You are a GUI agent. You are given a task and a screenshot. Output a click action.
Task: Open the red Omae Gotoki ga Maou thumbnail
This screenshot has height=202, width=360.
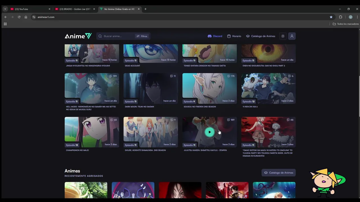[x=268, y=132]
